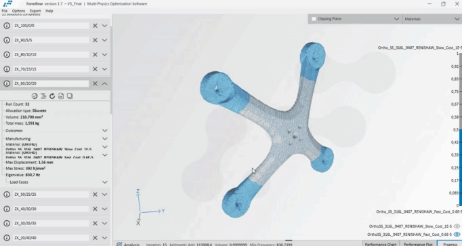This screenshot has height=246, width=462.
Task: Click info icon for ZX_90/5/5 solution
Action: (7, 40)
